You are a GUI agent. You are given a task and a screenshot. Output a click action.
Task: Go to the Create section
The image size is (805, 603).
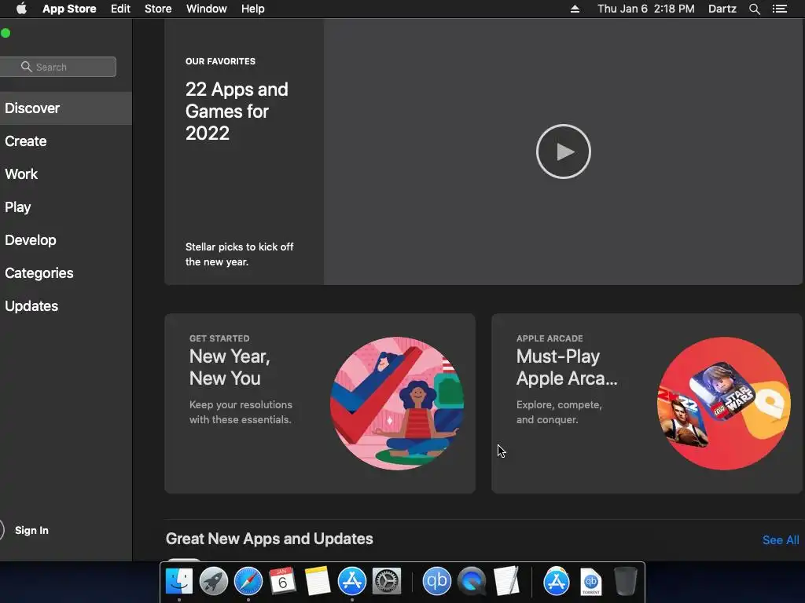66,141
